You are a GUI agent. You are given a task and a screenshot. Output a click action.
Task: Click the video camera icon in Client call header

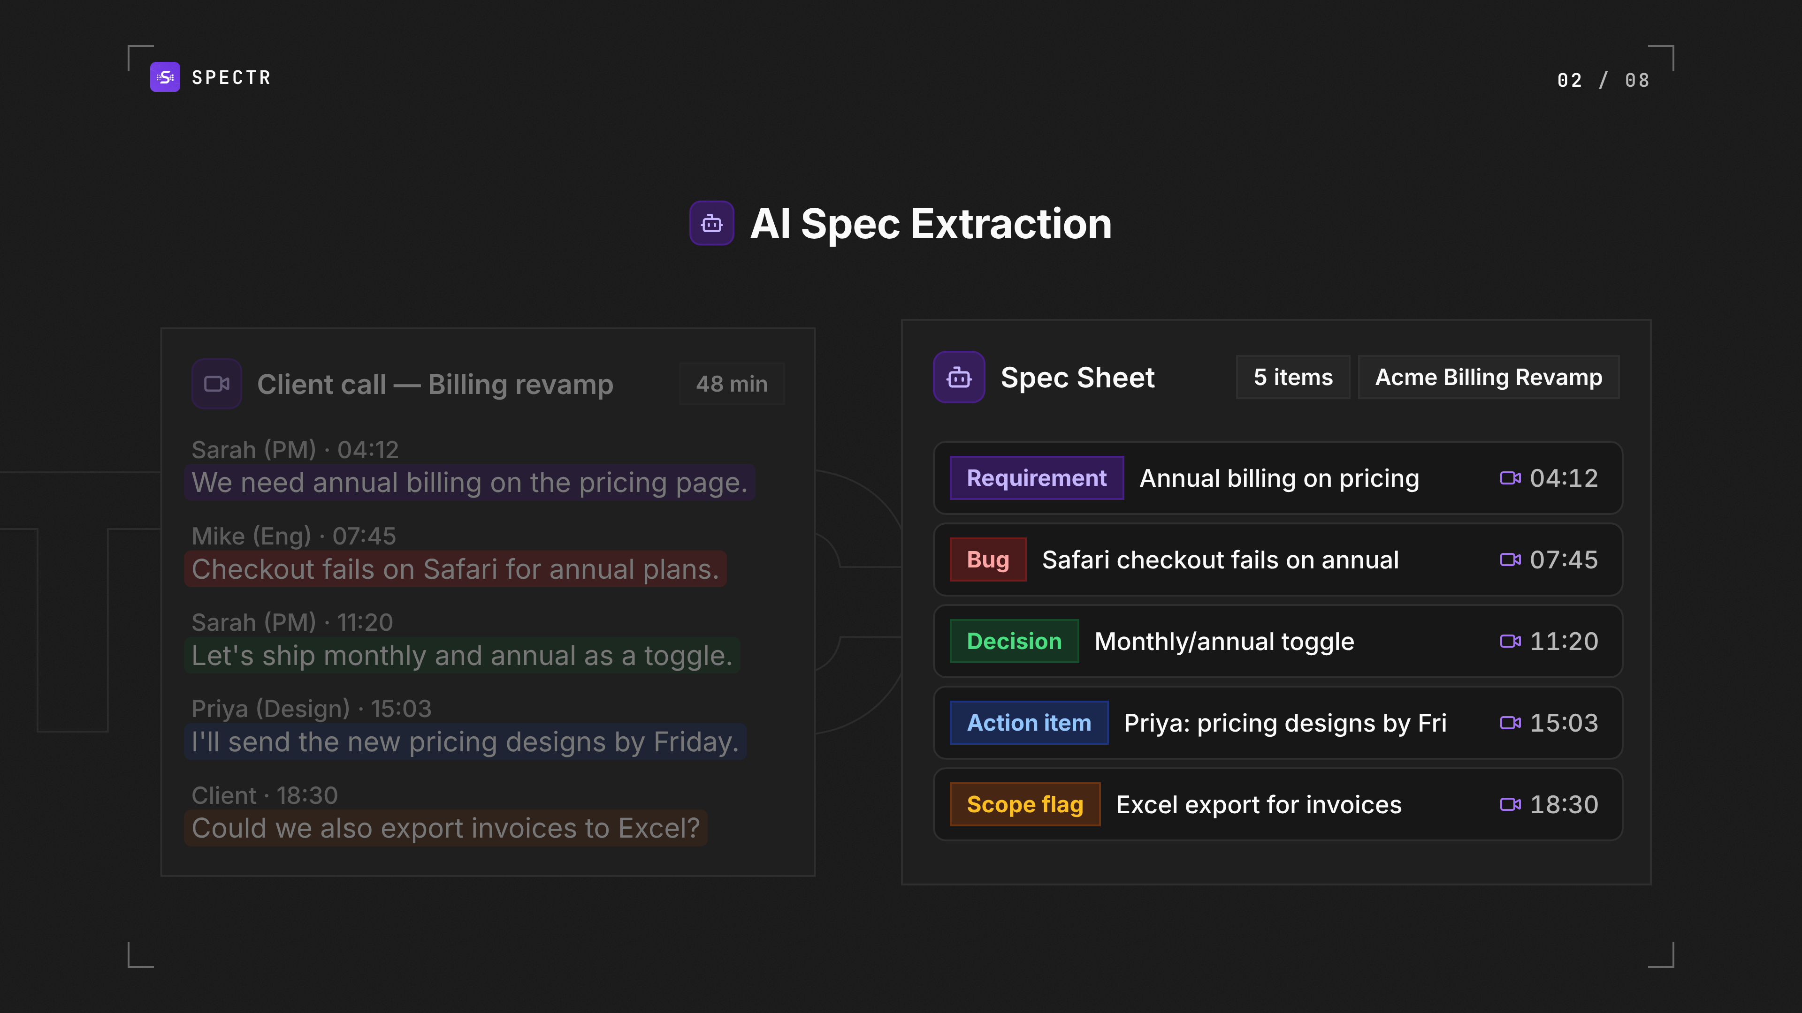click(217, 384)
